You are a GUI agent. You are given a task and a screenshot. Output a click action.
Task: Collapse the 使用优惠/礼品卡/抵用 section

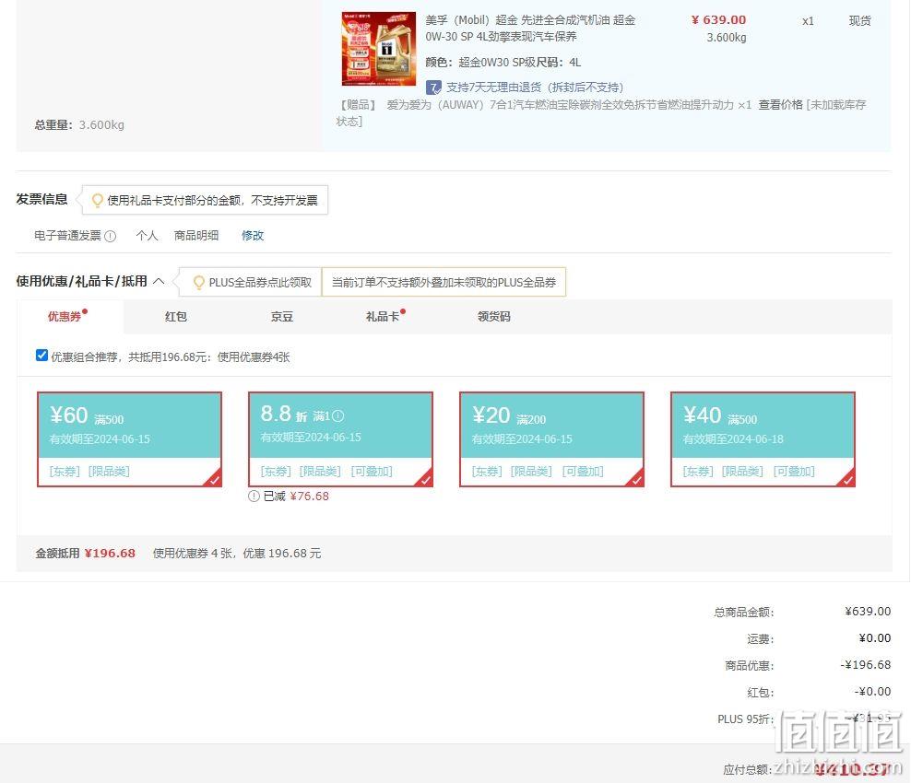[x=159, y=282]
